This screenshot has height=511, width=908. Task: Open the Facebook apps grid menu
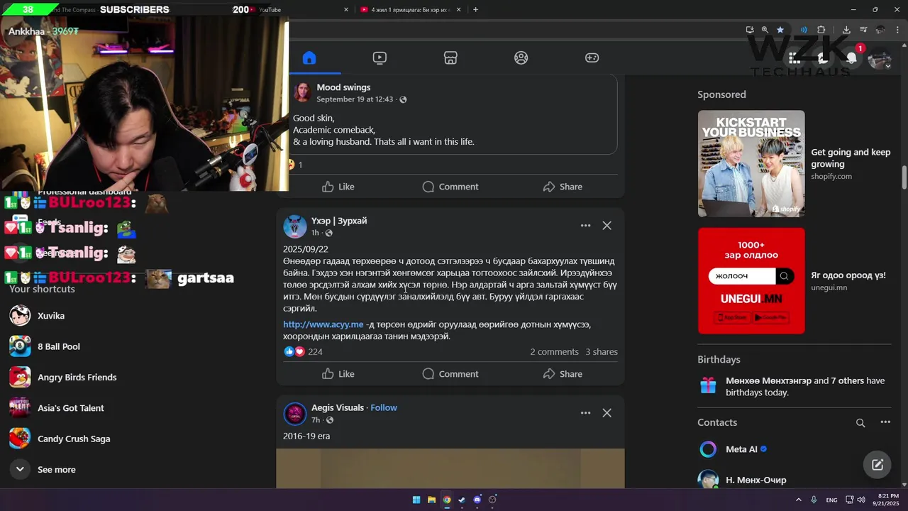click(x=794, y=58)
